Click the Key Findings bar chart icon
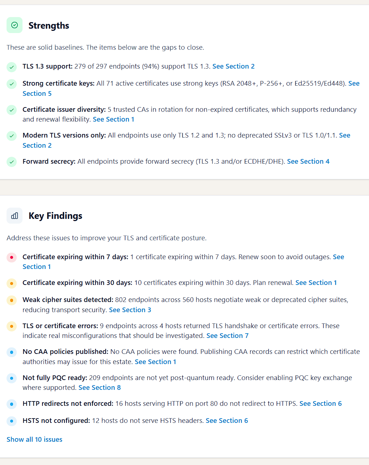Image resolution: width=369 pixels, height=465 pixels. tap(15, 216)
